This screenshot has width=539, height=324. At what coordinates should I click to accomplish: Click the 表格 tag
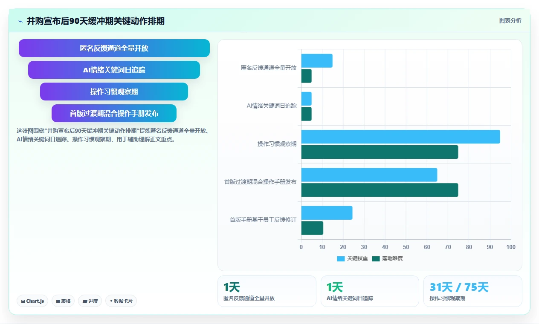click(x=63, y=301)
